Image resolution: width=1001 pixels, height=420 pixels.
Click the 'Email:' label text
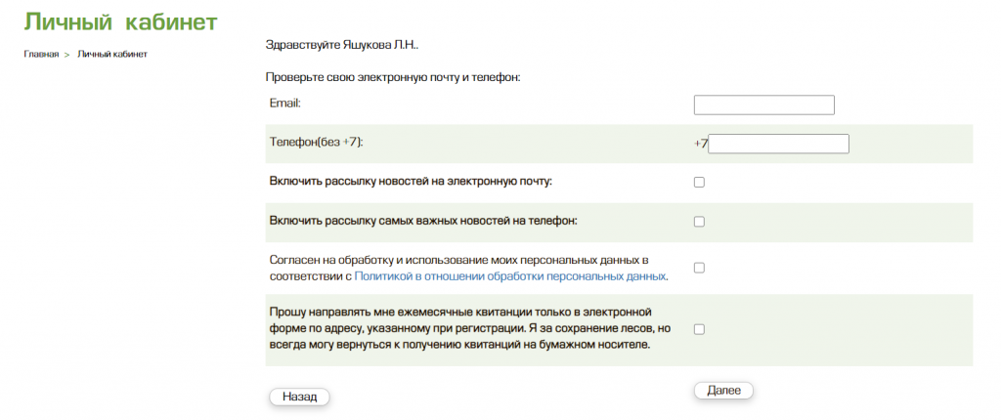coord(284,103)
